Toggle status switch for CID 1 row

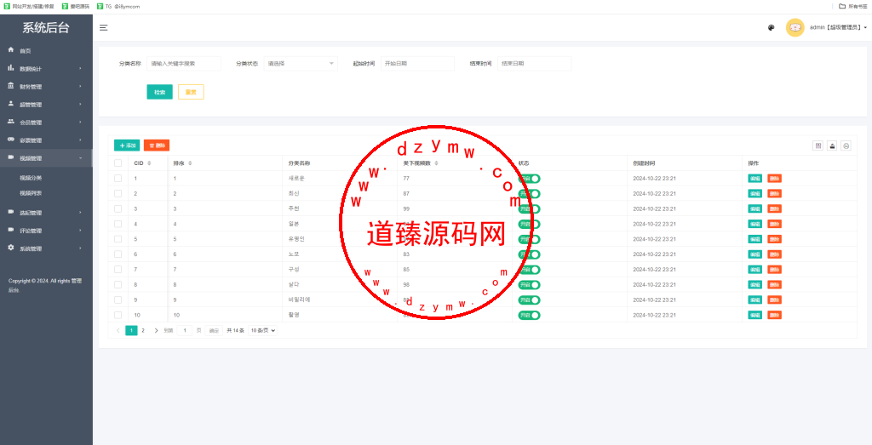point(529,179)
